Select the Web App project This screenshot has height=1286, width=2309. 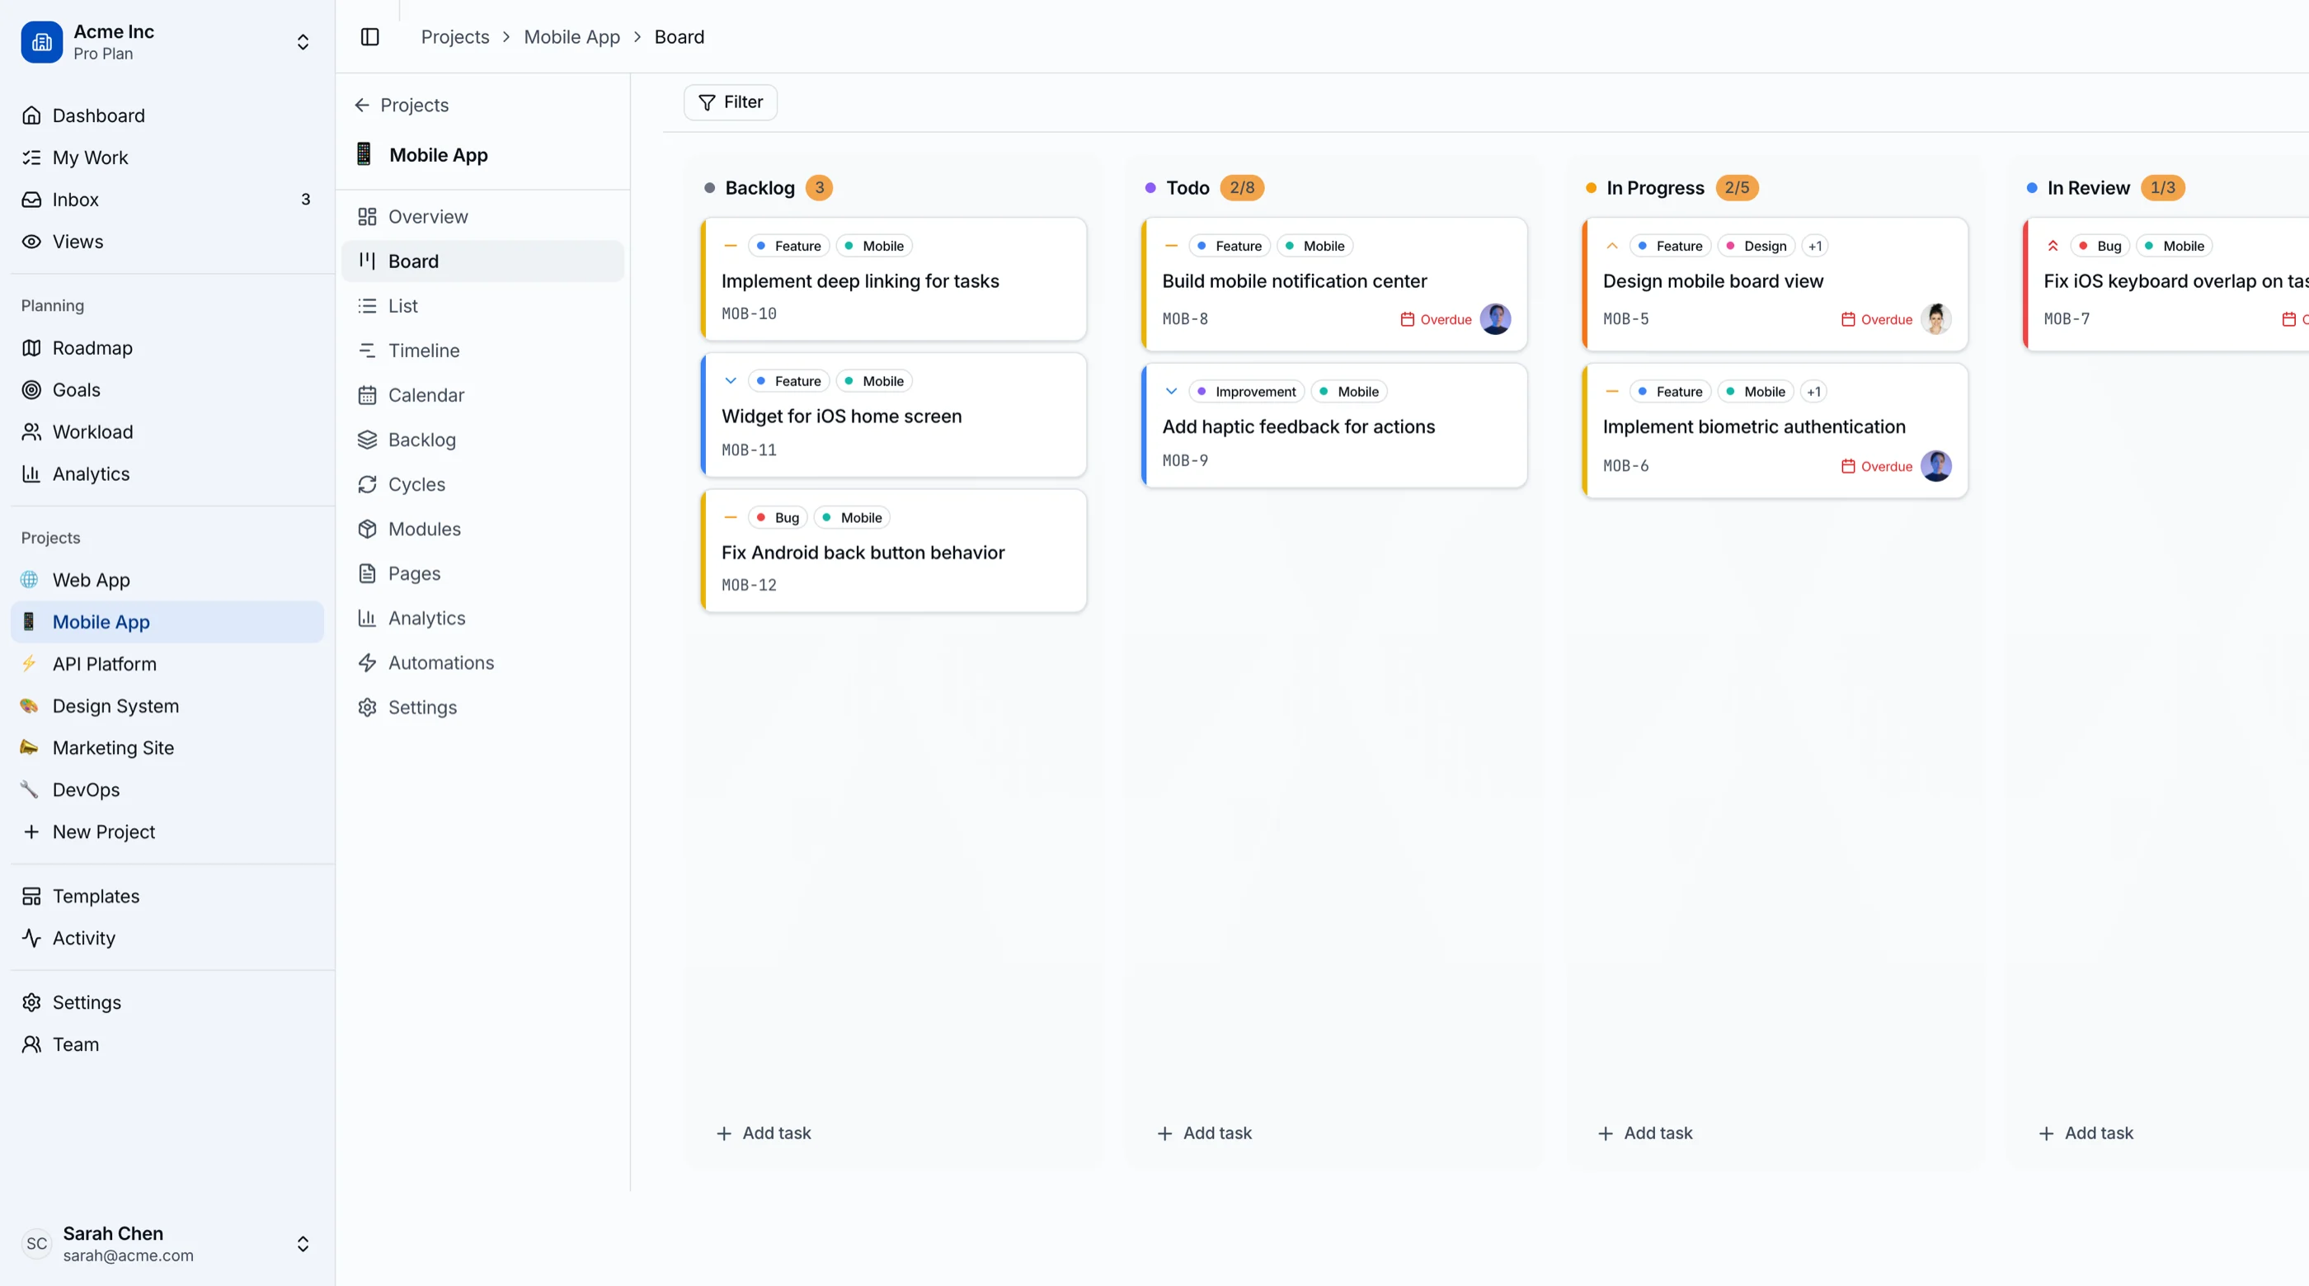pyautogui.click(x=167, y=580)
